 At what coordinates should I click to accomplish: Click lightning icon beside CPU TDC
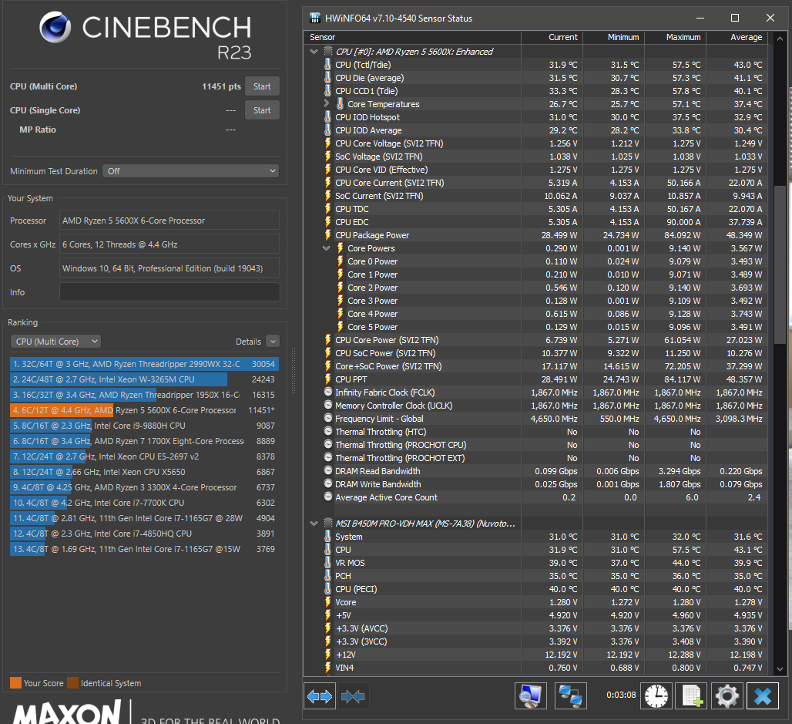coord(327,209)
